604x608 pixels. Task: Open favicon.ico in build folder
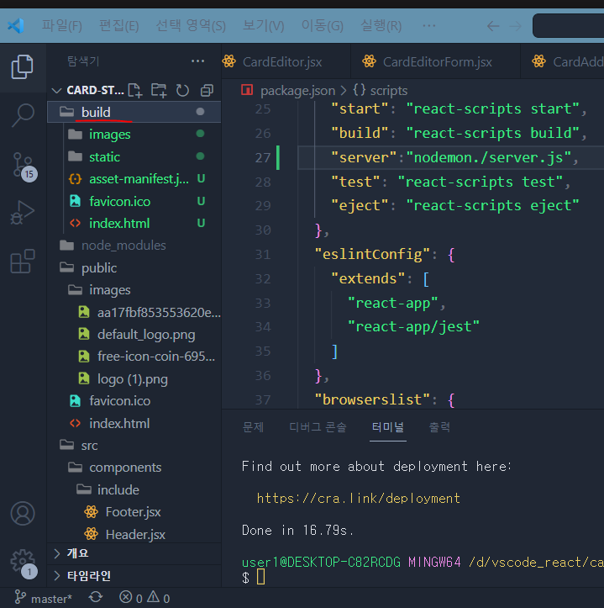coord(134,202)
